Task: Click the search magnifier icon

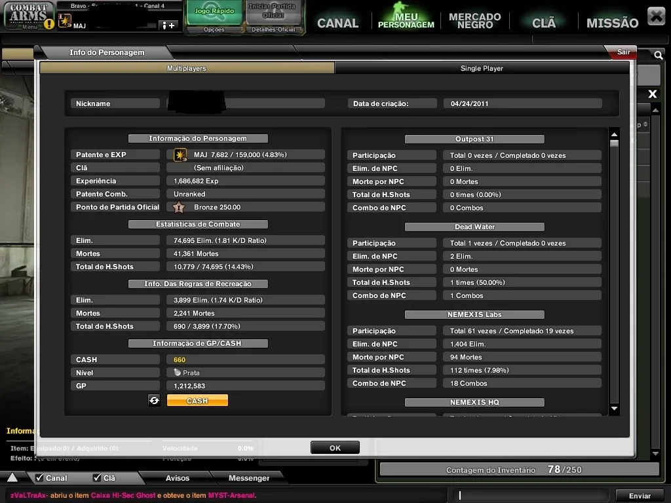Action: tap(658, 55)
